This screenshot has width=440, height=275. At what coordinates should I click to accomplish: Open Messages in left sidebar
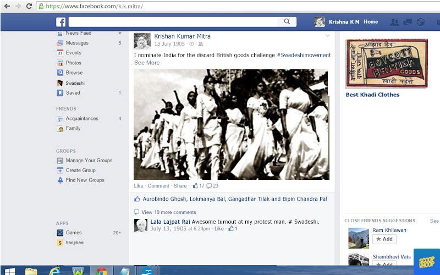(77, 43)
